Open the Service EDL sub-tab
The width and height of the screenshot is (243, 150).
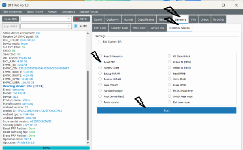[158, 28]
